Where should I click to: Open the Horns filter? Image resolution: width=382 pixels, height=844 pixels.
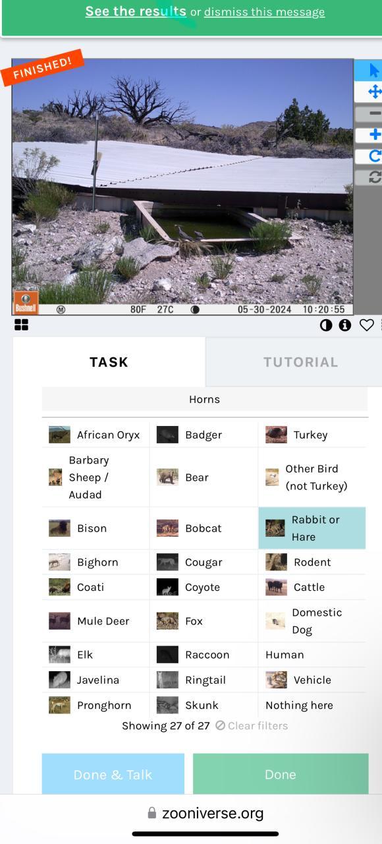coord(205,399)
